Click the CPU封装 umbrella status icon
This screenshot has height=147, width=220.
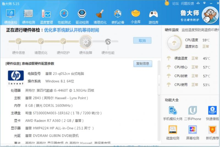coord(169,76)
